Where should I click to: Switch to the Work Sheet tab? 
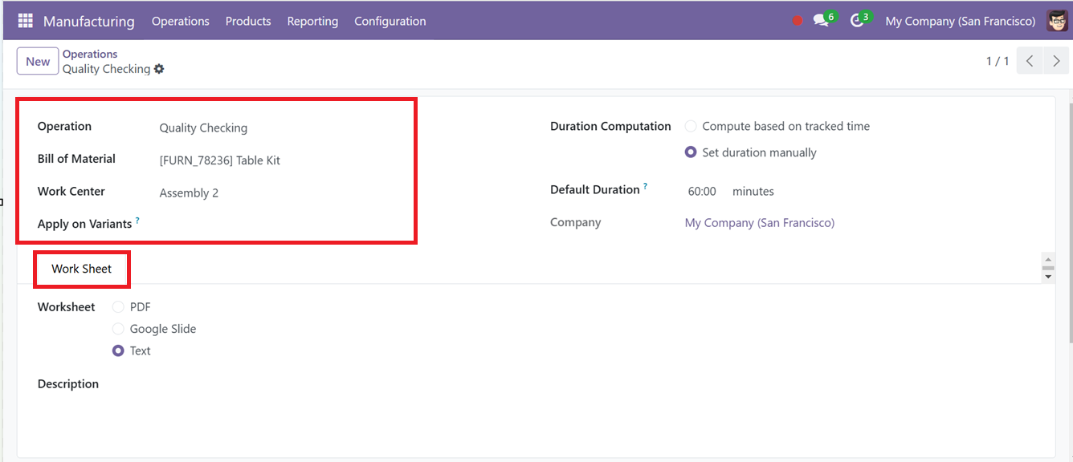tap(82, 269)
